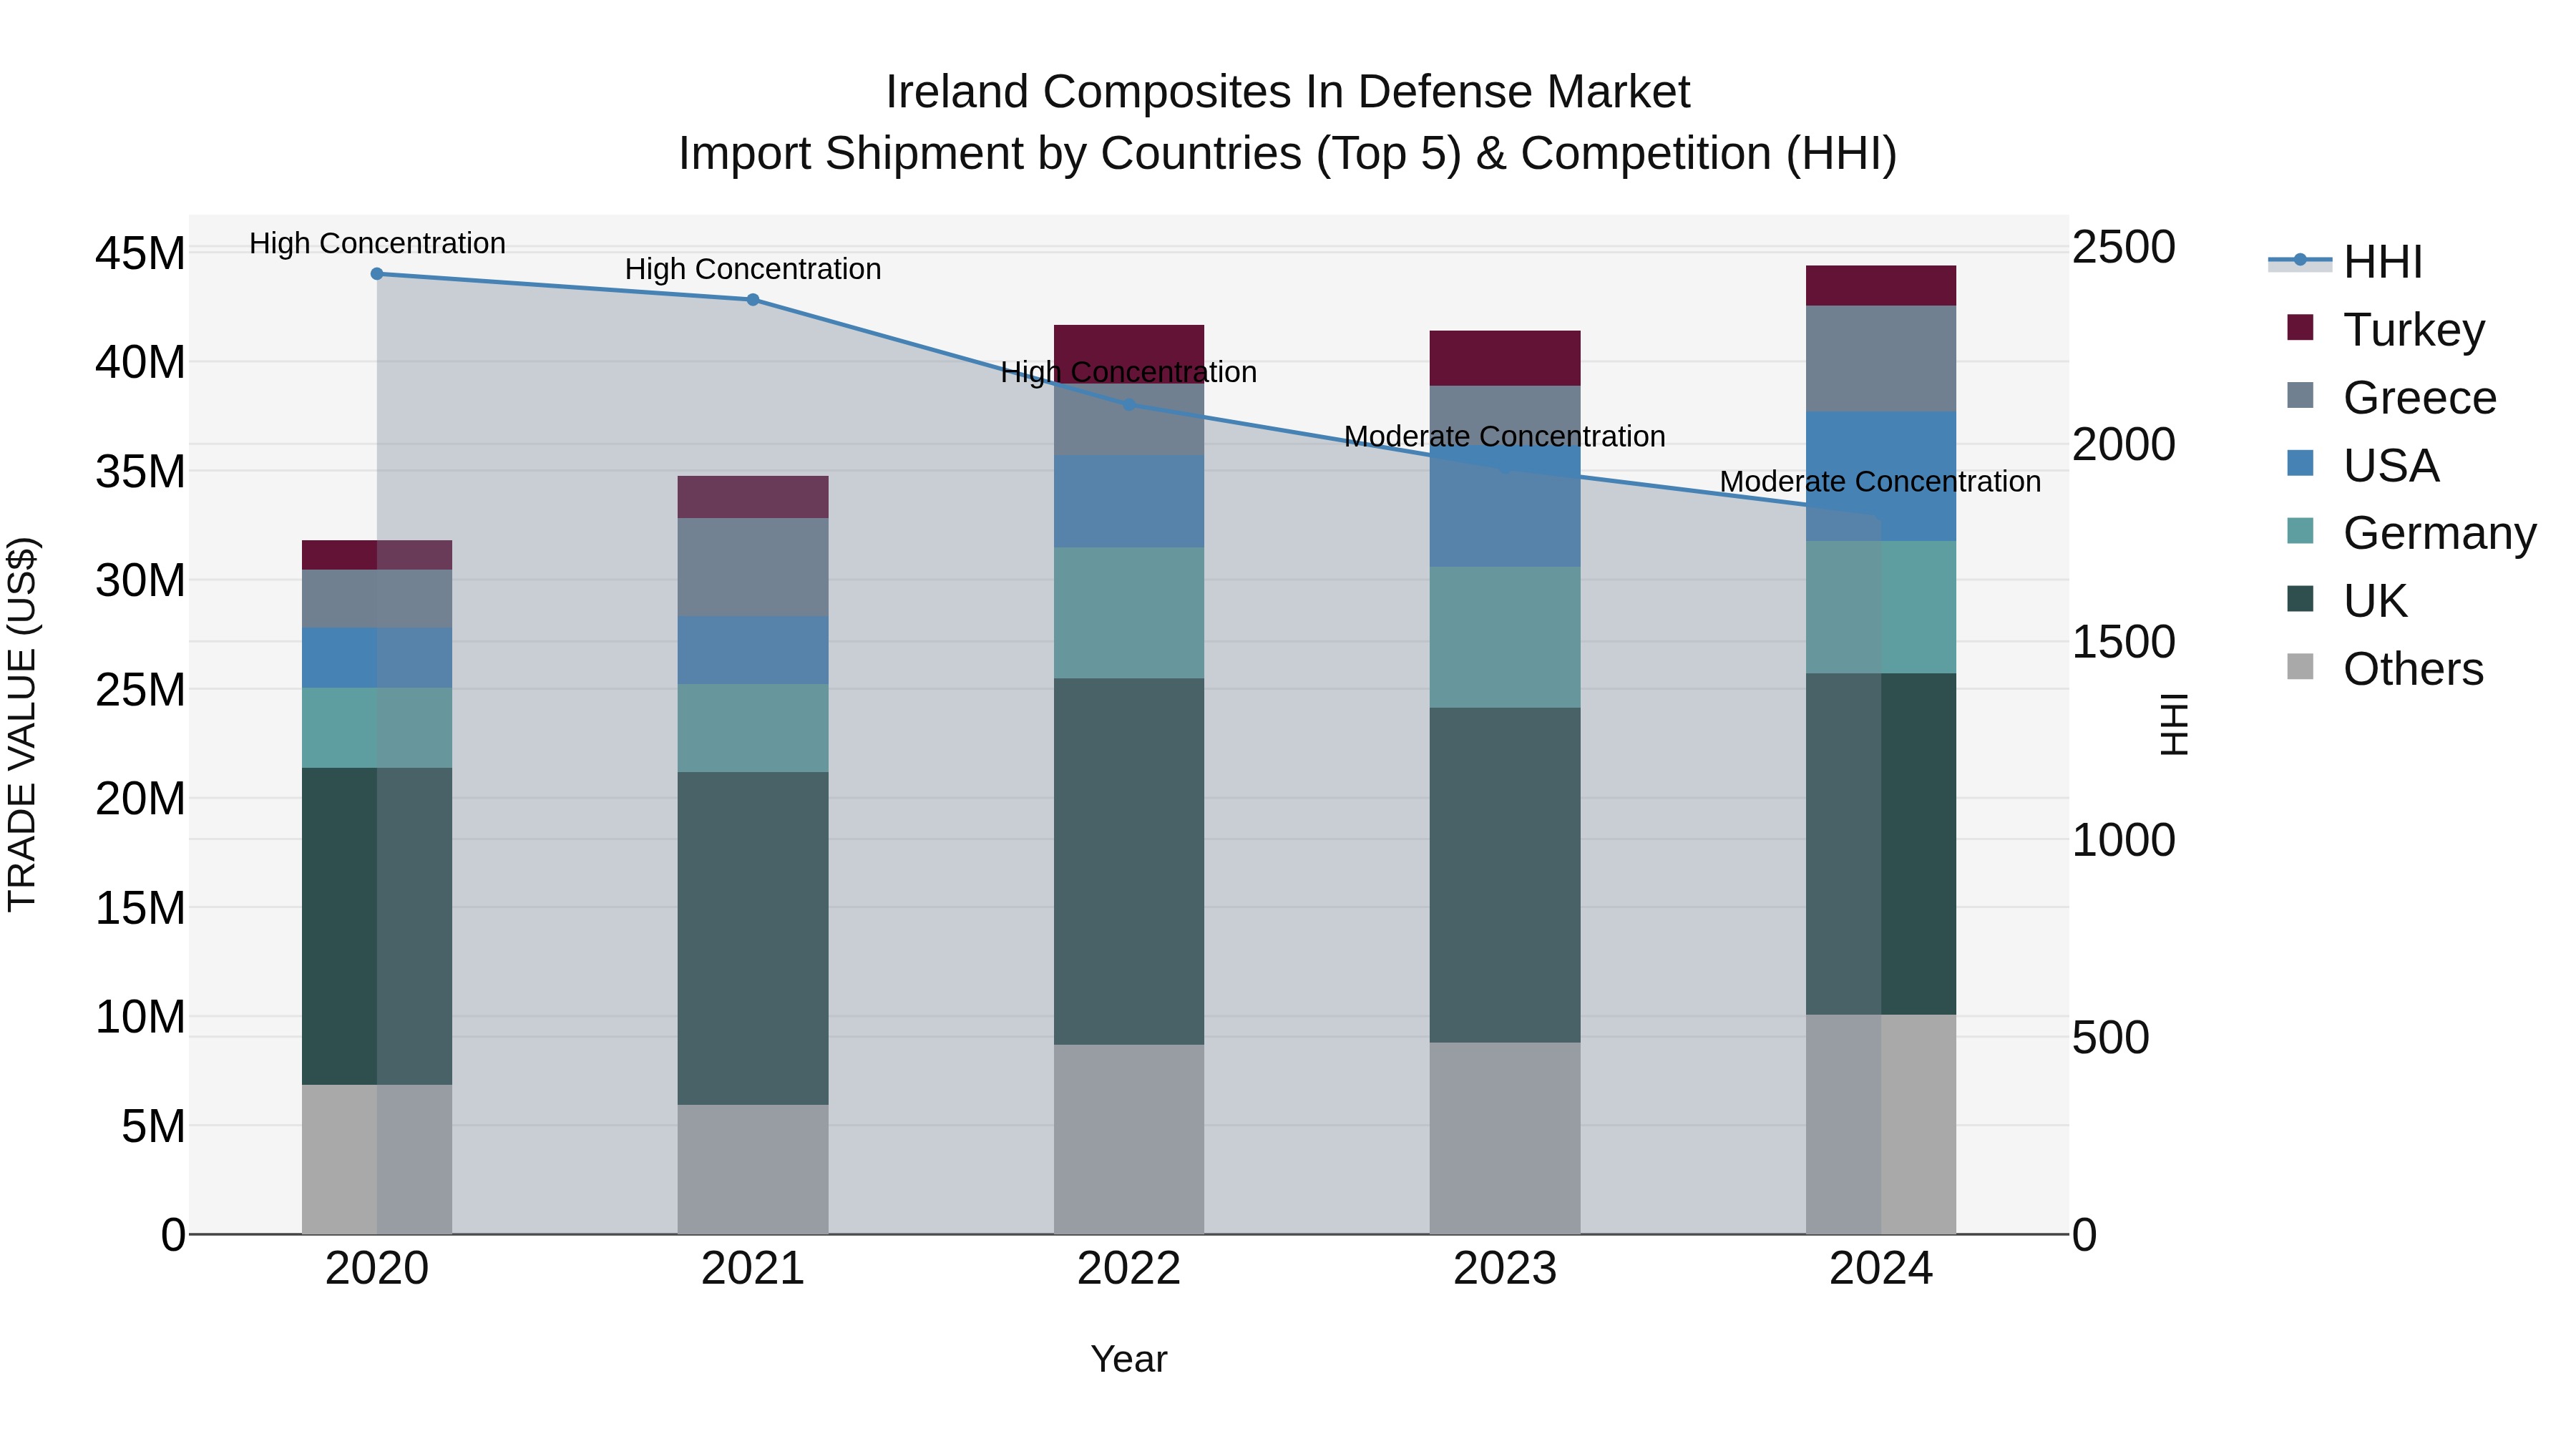
Task: Click the Year x-axis title
Action: click(x=1129, y=1359)
